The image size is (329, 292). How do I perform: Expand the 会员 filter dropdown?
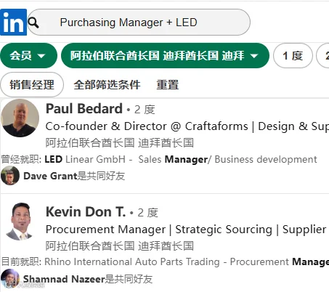(28, 56)
